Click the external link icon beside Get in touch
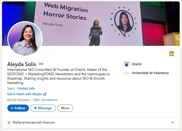The height and width of the screenshot is (131, 182). [45, 94]
